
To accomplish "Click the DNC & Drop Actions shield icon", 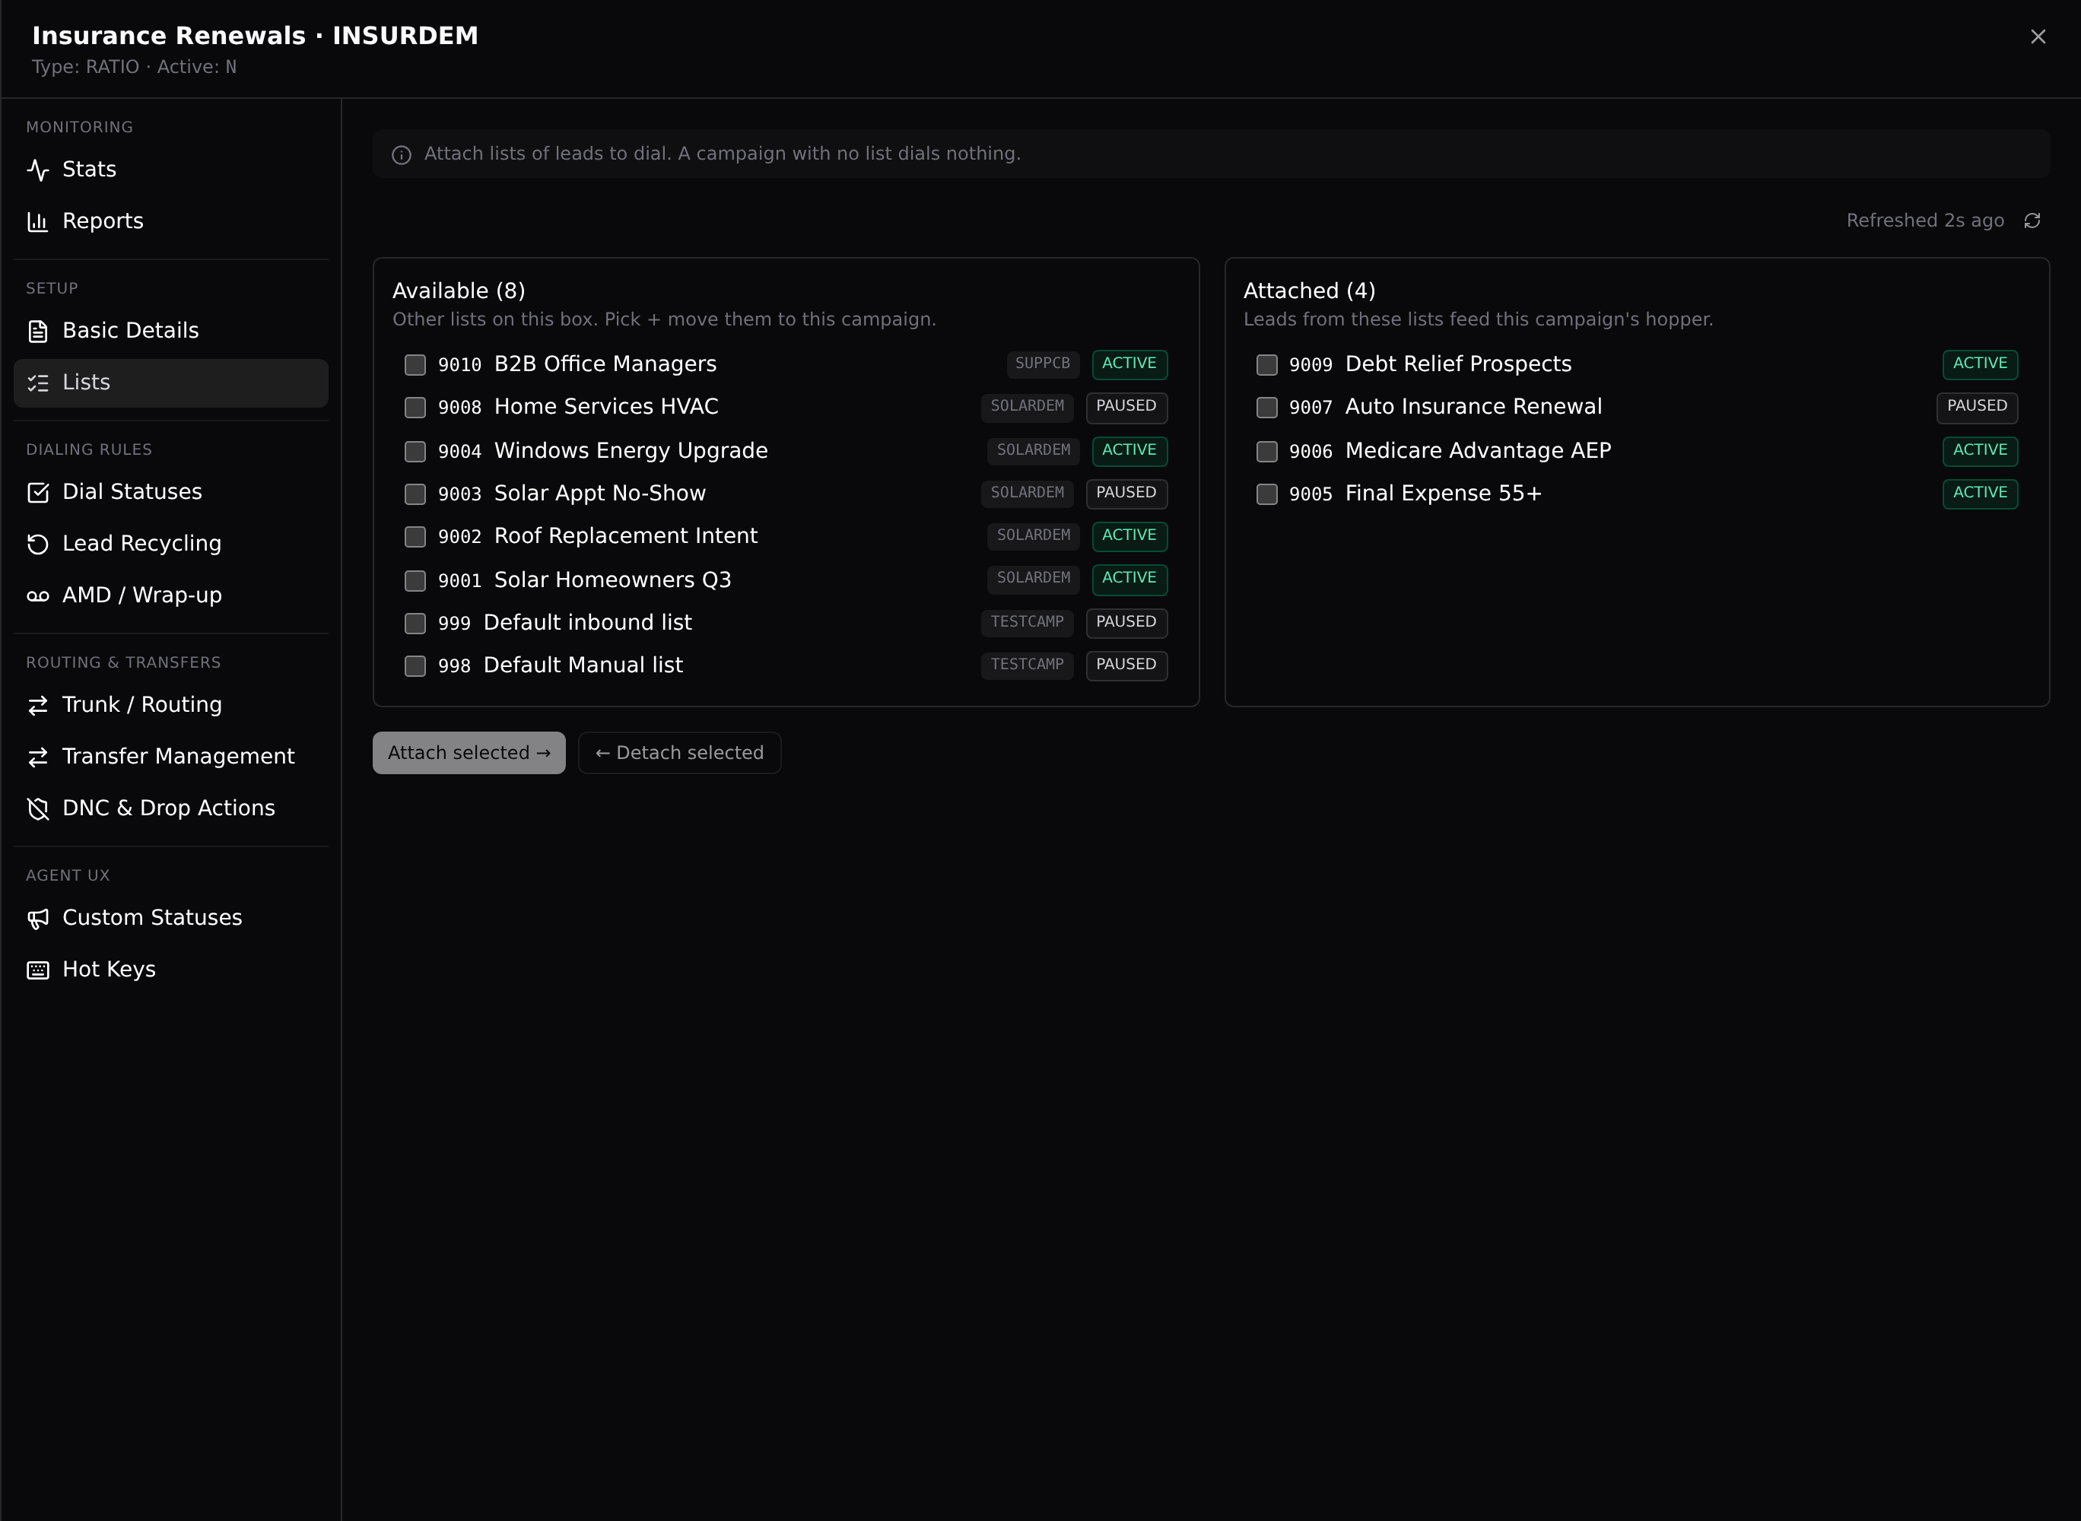I will tap(38, 808).
